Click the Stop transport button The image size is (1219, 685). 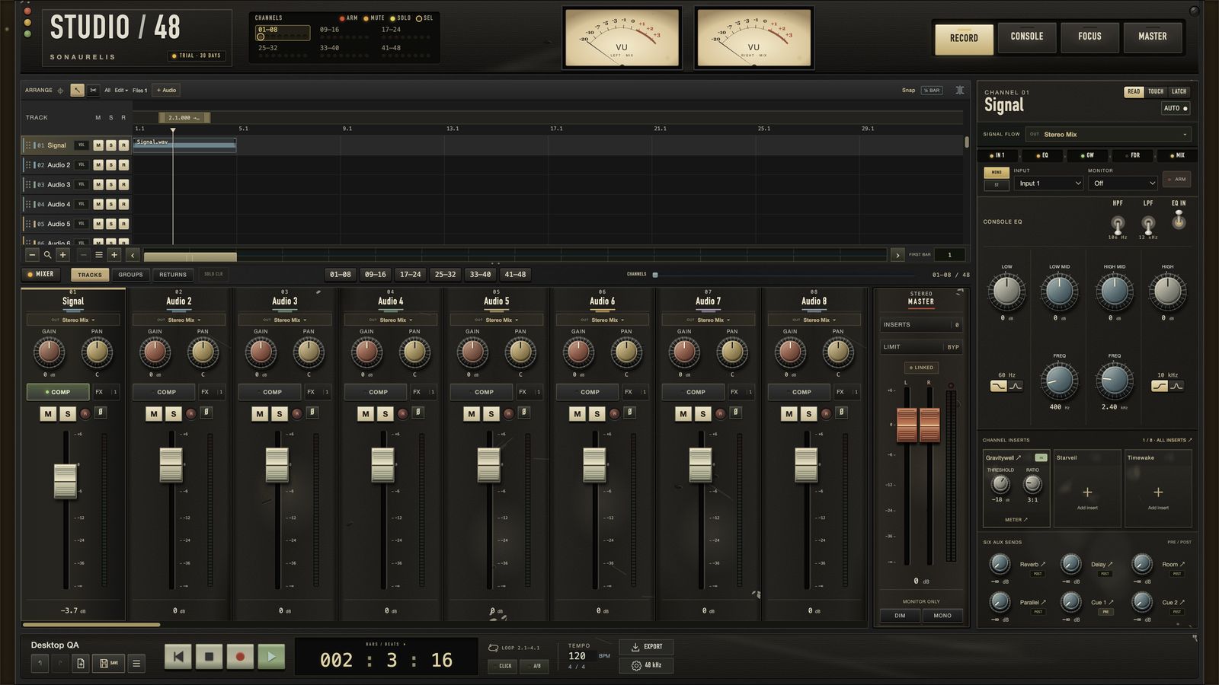coord(210,656)
